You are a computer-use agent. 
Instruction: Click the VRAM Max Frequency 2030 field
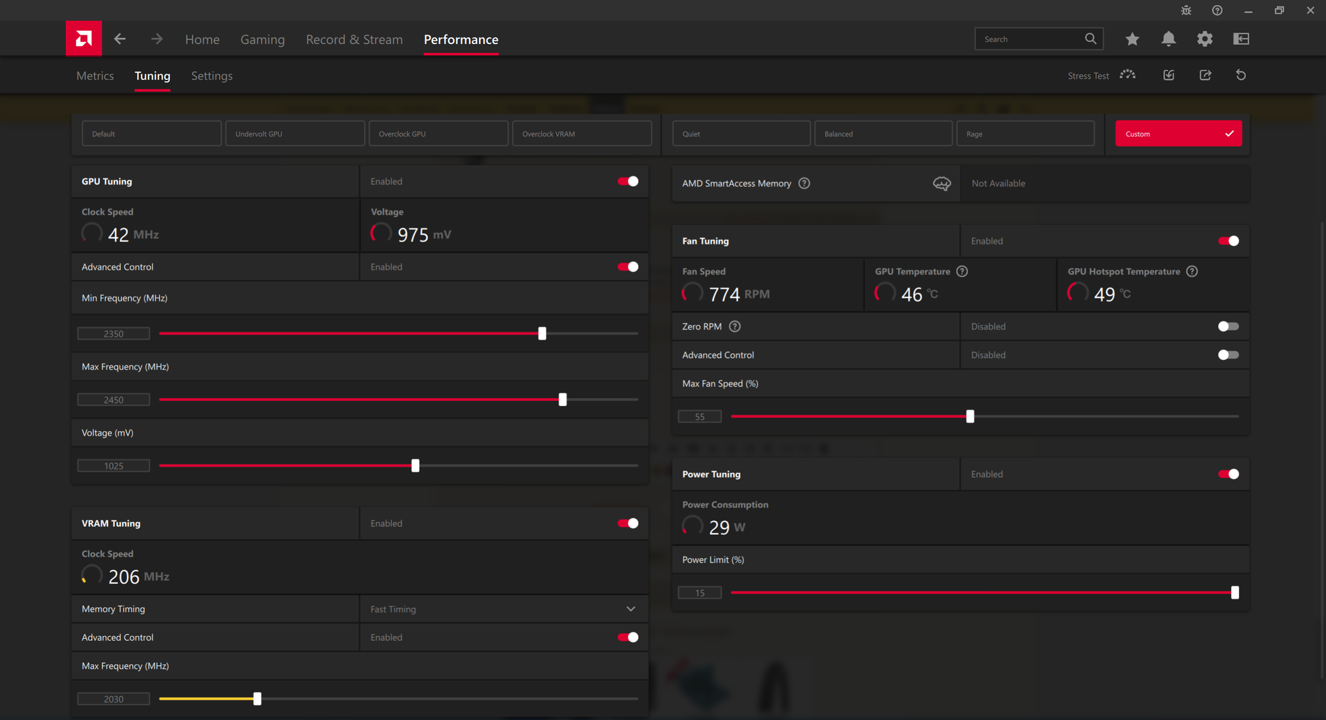pyautogui.click(x=113, y=699)
